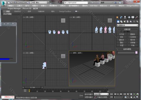141x100 pixels.
Task: Click the Save File disk icon
Action: pyautogui.click(x=15, y=3)
